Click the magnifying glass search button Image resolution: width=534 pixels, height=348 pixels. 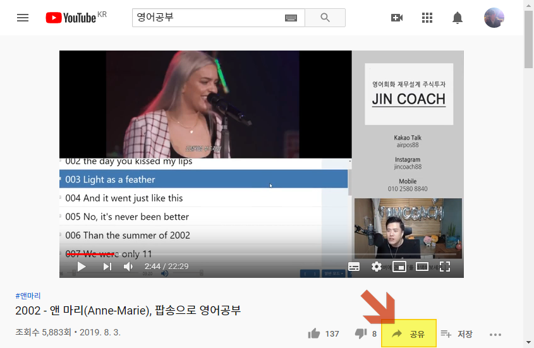coord(325,17)
